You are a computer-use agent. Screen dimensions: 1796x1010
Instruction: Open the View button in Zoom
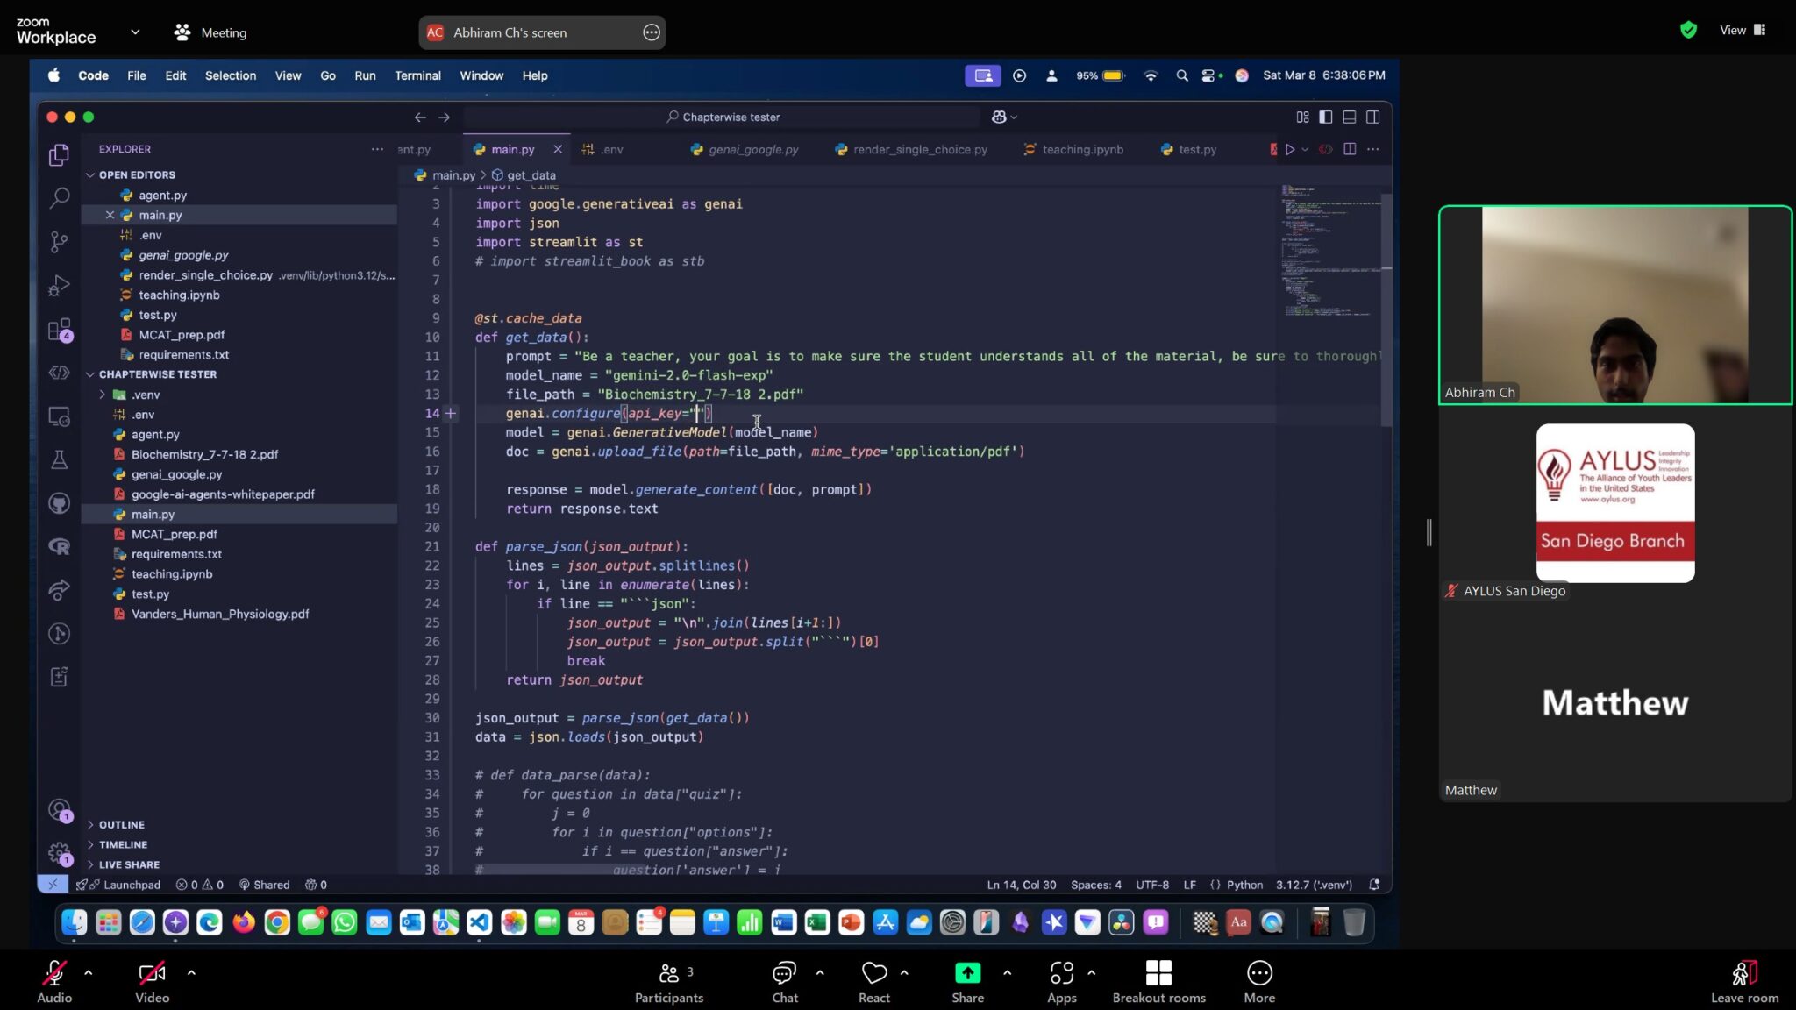click(1742, 30)
